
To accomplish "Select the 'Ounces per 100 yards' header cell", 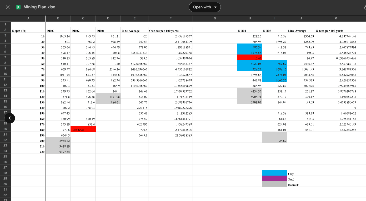I will click(171, 31).
